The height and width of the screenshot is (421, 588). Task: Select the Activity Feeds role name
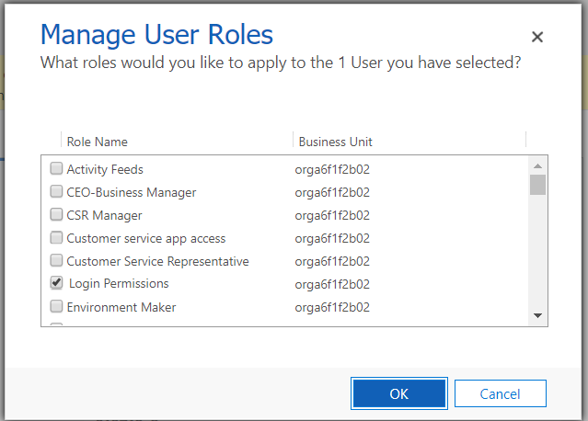[x=105, y=169]
